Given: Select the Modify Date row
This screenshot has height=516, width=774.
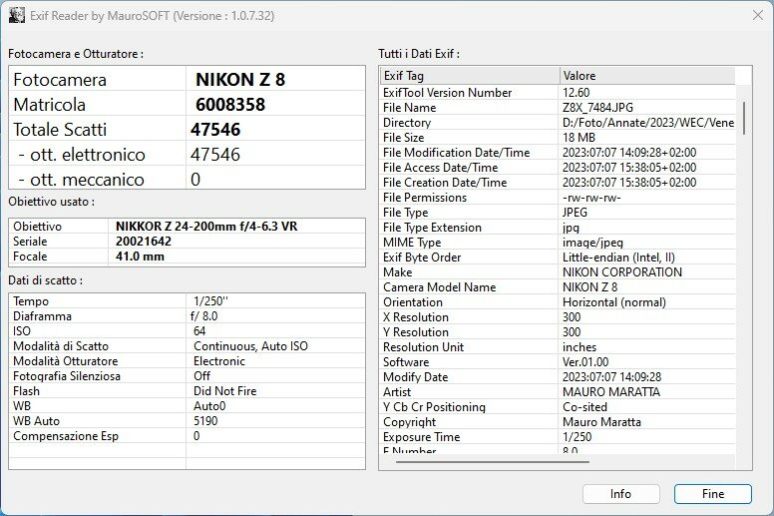Looking at the screenshot, I should tap(558, 377).
